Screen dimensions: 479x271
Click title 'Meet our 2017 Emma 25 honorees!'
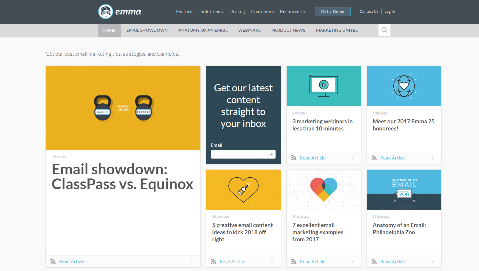[403, 125]
